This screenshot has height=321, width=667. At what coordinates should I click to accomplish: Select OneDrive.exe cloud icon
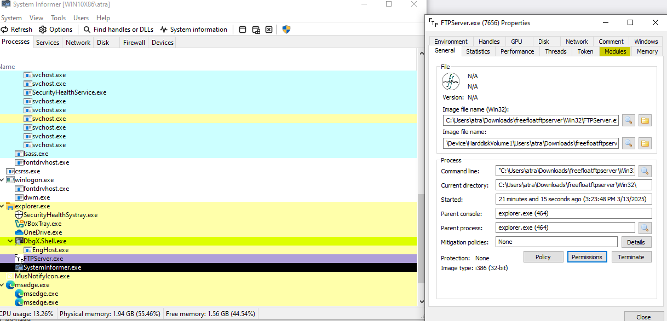pyautogui.click(x=19, y=232)
